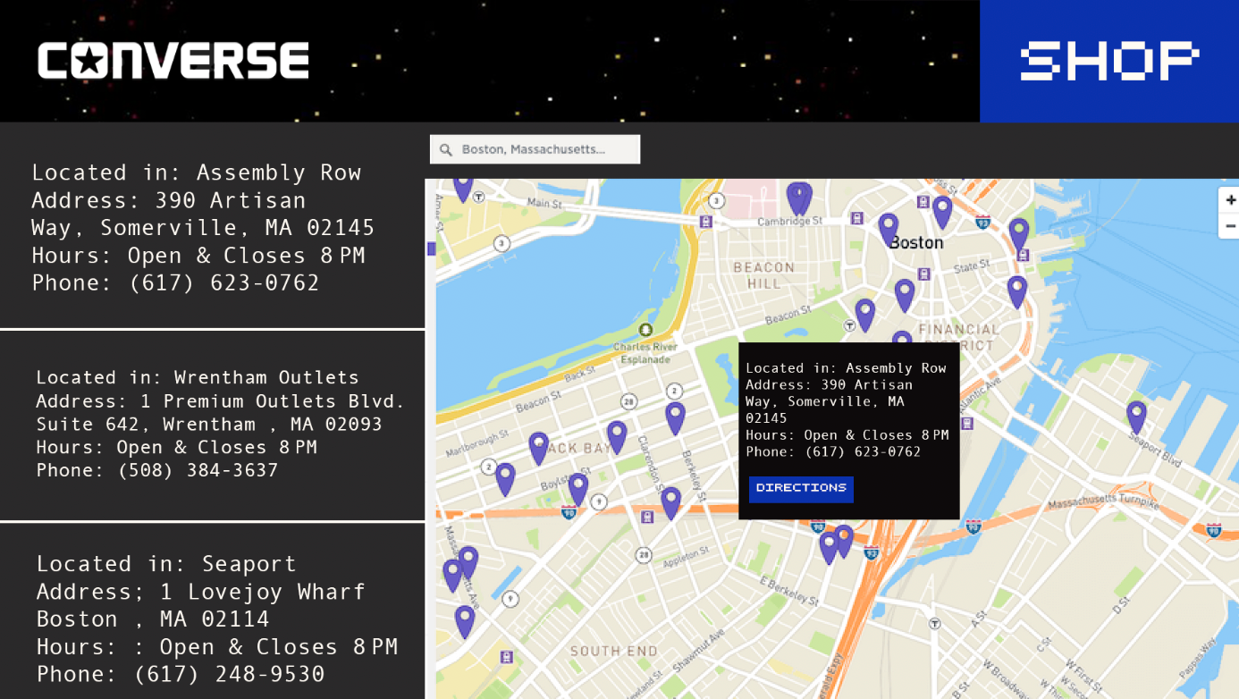Screen dimensions: 1239x699
Task: Select the pin beside the Boston label
Action: click(888, 229)
